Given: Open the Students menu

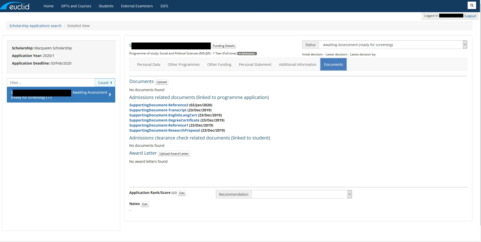Looking at the screenshot, I should click(106, 6).
